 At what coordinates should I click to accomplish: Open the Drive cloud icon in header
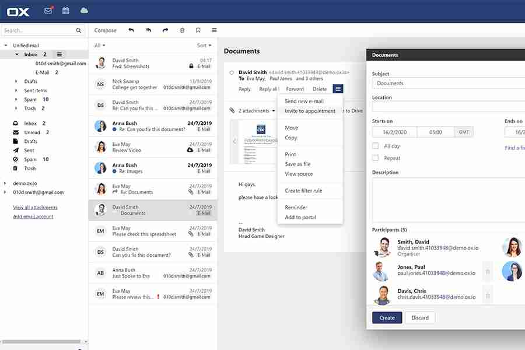click(x=84, y=11)
